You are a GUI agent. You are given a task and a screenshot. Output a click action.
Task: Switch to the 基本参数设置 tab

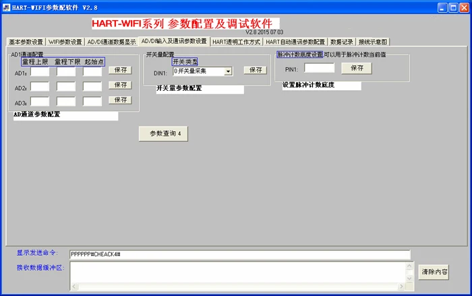pyautogui.click(x=26, y=42)
